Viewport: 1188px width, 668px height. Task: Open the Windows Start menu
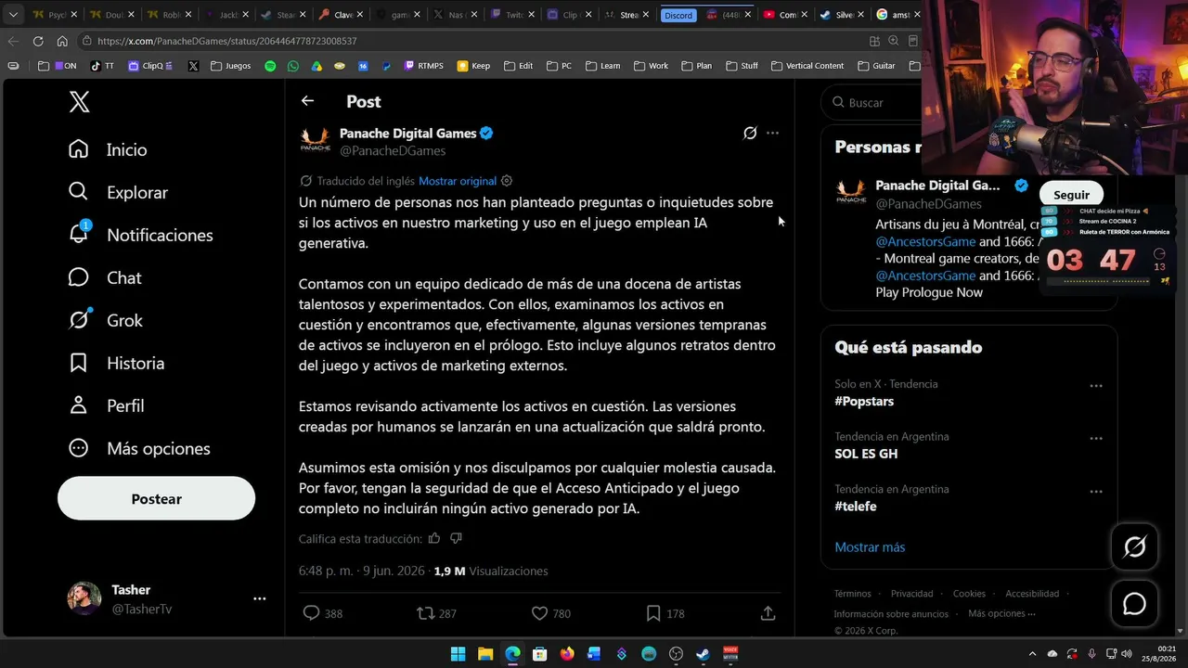coord(458,654)
